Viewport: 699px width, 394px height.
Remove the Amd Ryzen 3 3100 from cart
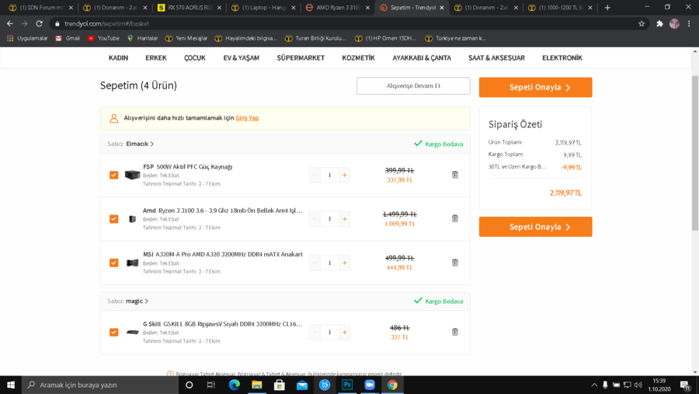(x=454, y=218)
